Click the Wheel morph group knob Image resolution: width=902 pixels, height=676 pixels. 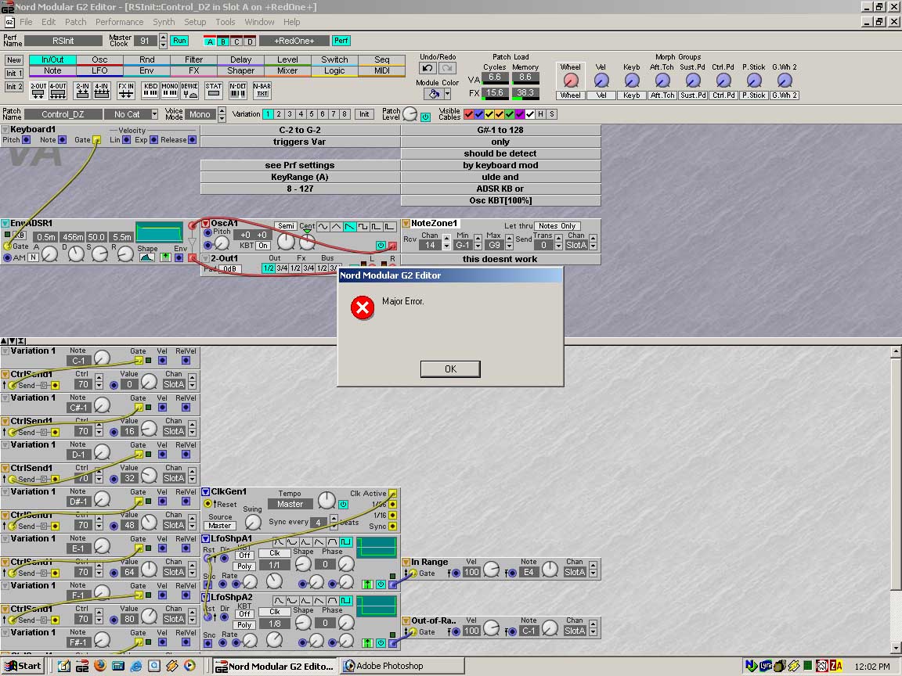coord(571,81)
